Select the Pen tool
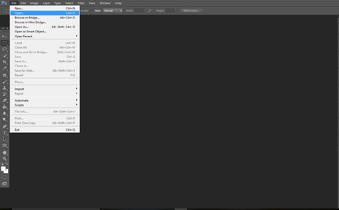 click(4, 126)
